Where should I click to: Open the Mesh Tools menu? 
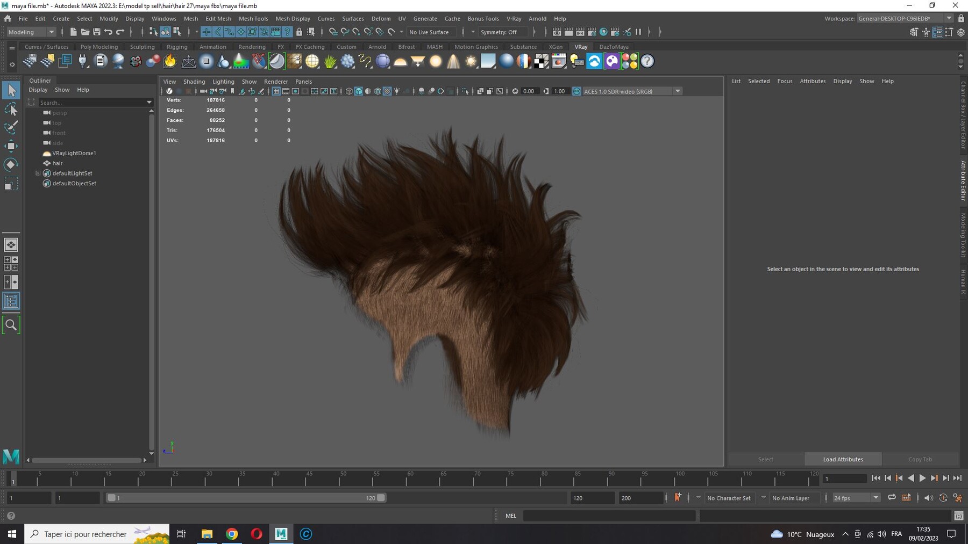(253, 18)
